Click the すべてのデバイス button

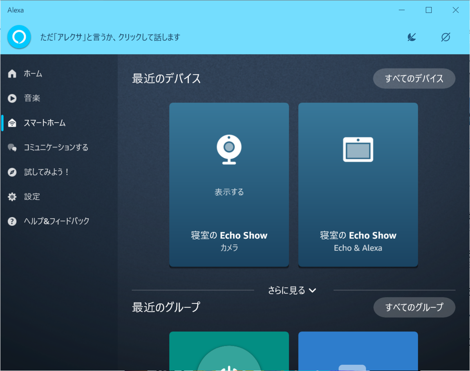414,78
